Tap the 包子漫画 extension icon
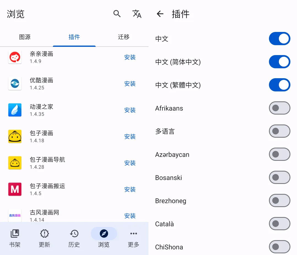 (15, 136)
